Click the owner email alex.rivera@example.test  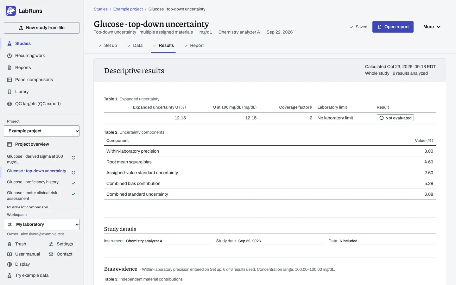pos(42,234)
